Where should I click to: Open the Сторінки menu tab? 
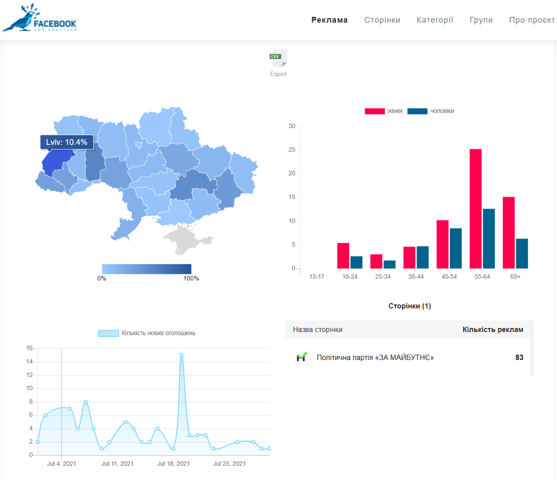click(382, 20)
